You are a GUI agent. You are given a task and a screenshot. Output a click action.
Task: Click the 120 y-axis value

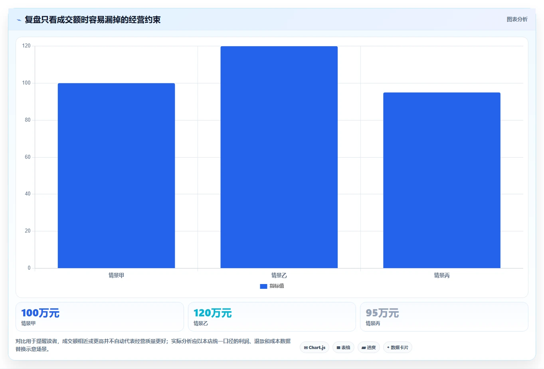(x=26, y=46)
